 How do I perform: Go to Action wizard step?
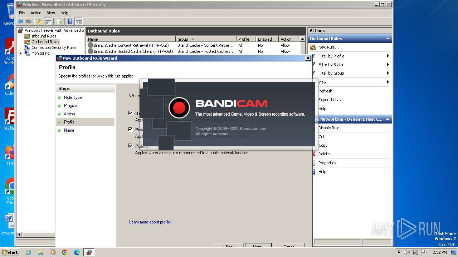click(x=69, y=114)
